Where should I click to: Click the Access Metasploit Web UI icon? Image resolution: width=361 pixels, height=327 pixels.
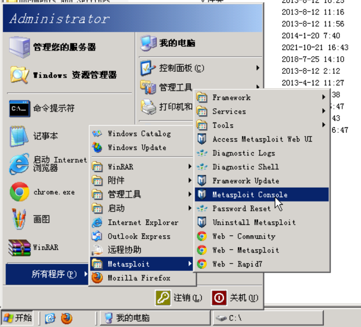(202, 139)
